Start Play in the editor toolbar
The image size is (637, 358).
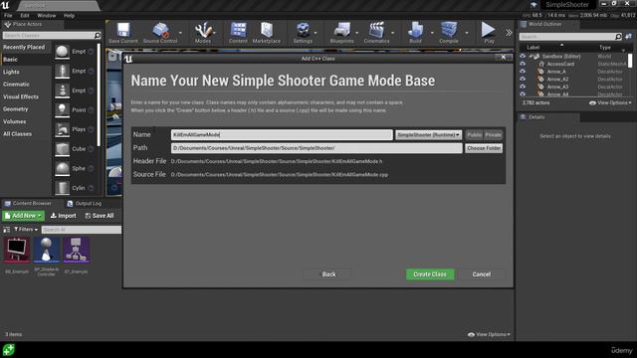[489, 33]
